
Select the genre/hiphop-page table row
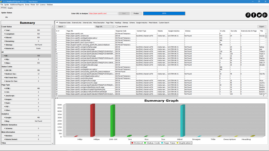click(160, 47)
